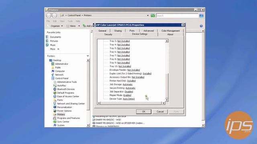Switch to the Sharing tab
This screenshot has height=144, width=257.
point(118,31)
